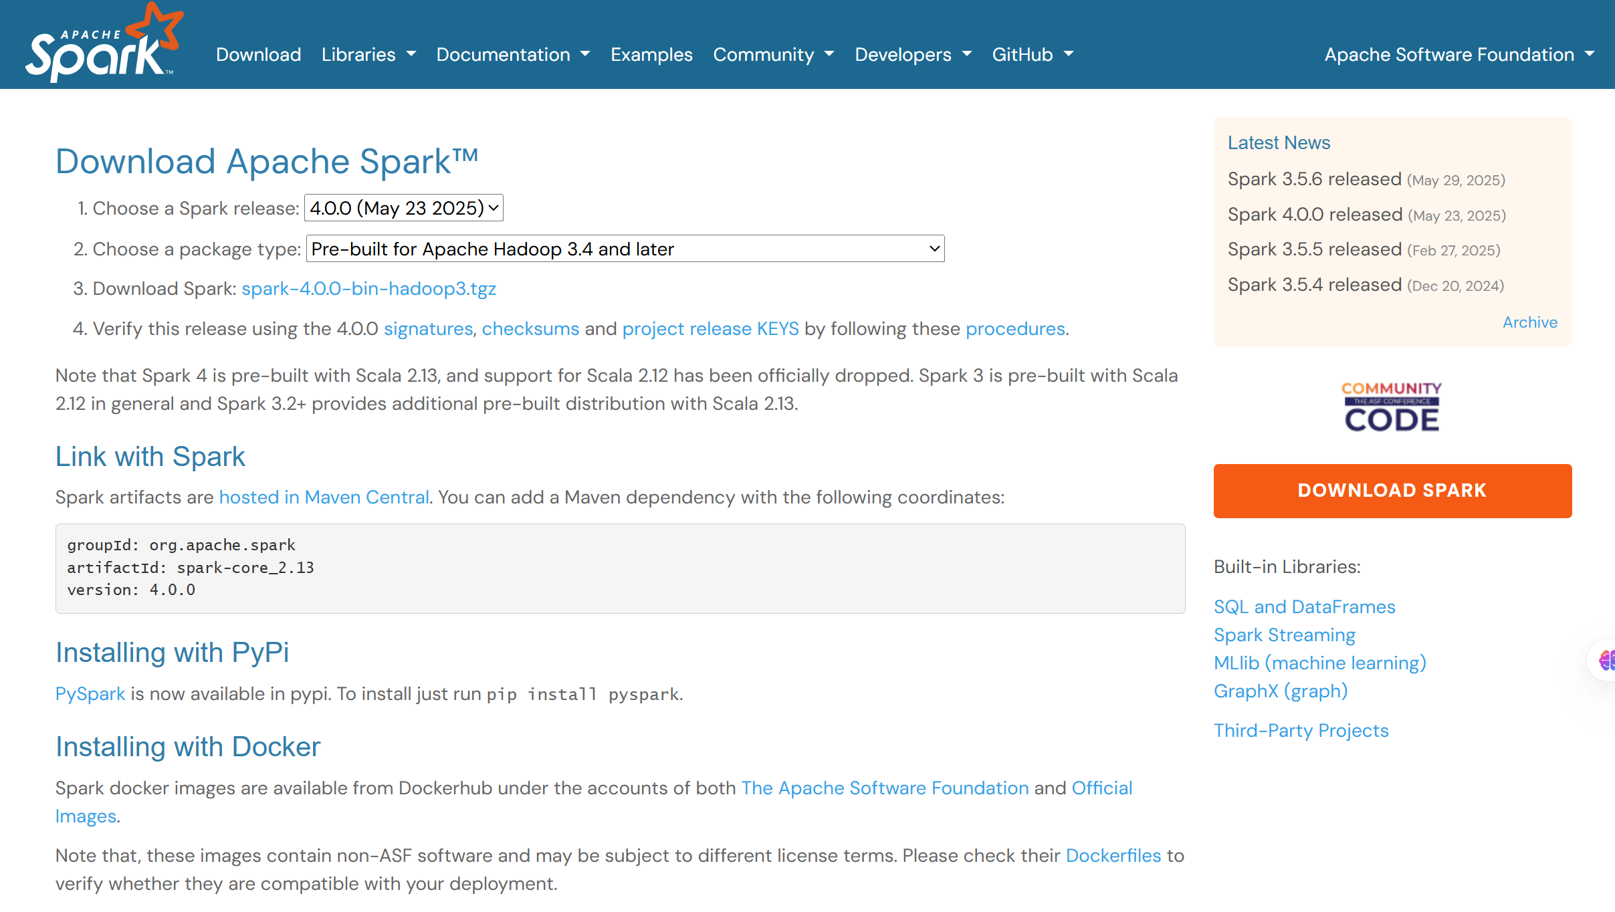Open the package type dropdown
Screen dimensions: 1615x912
(x=625, y=249)
